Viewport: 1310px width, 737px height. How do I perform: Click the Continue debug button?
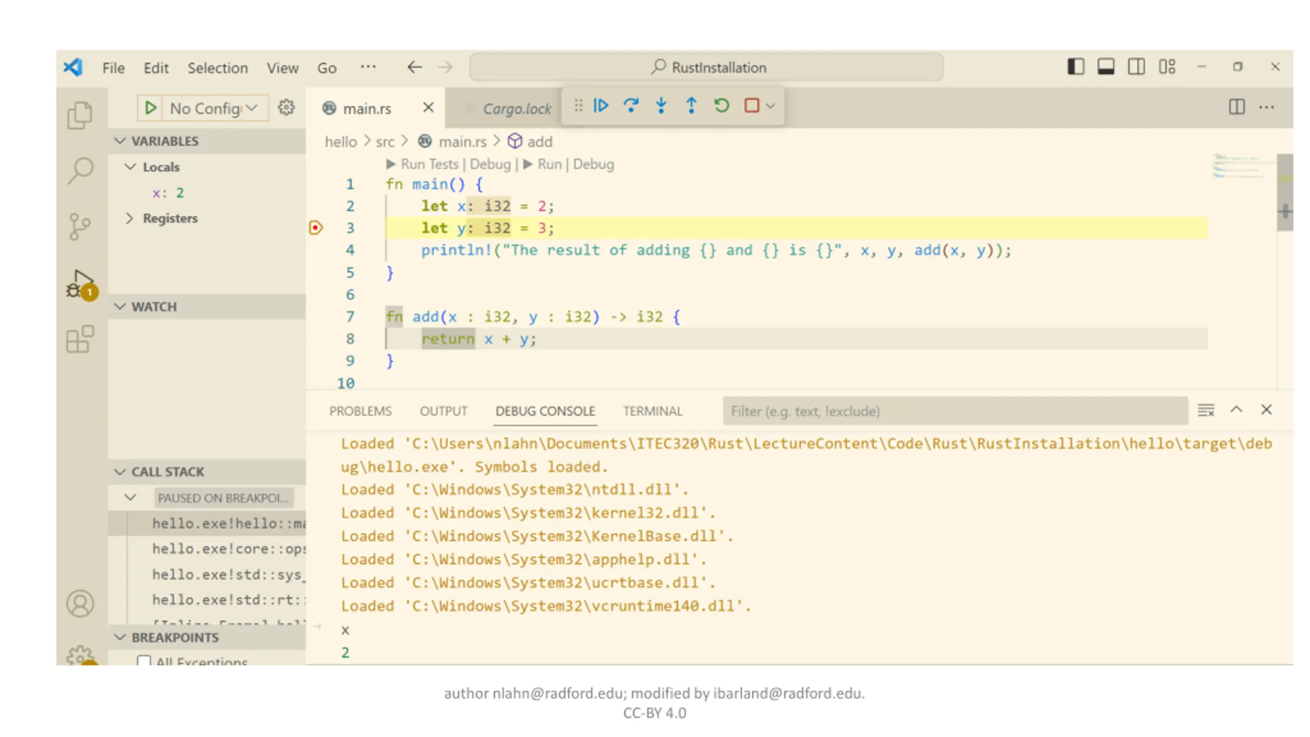[x=600, y=106]
